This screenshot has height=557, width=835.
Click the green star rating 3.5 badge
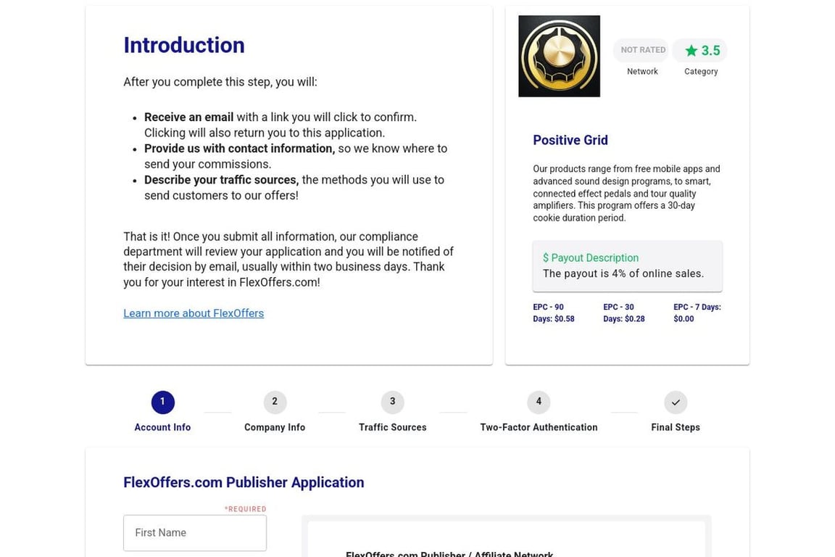click(699, 51)
